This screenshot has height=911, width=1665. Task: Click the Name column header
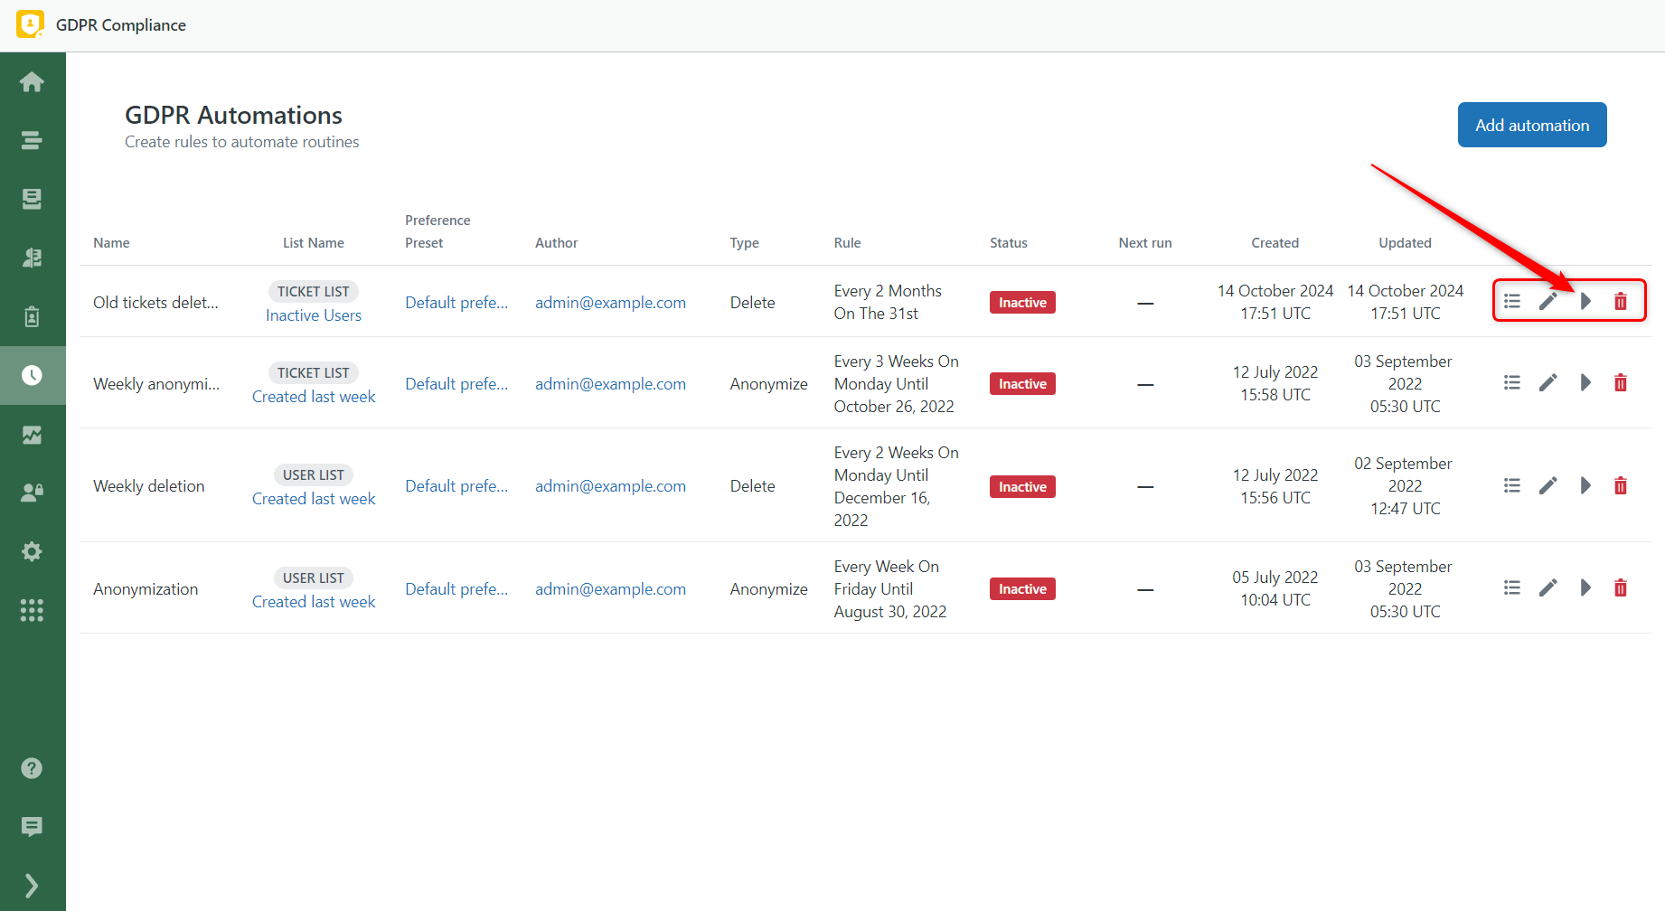point(111,243)
